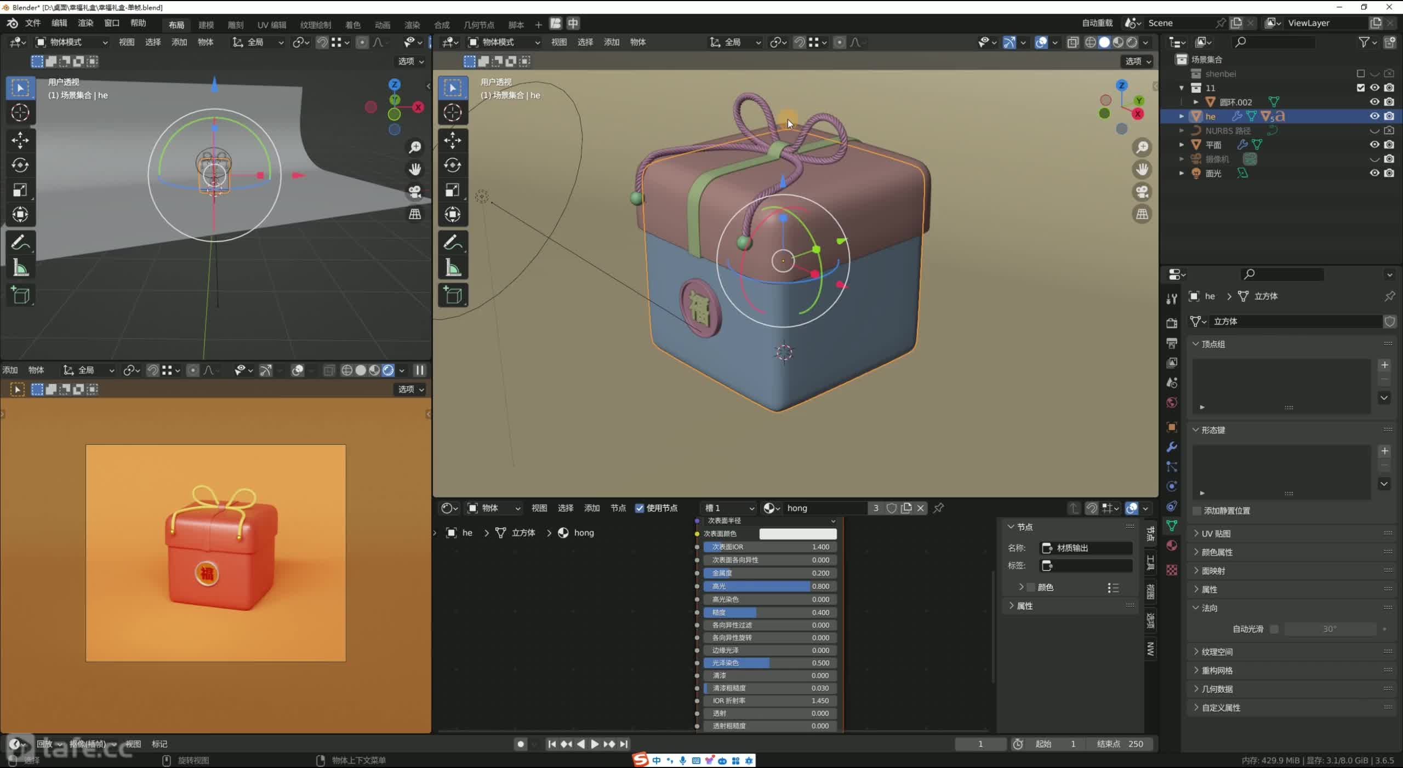This screenshot has height=768, width=1403.
Task: Create new hong material copy button
Action: [x=906, y=508]
